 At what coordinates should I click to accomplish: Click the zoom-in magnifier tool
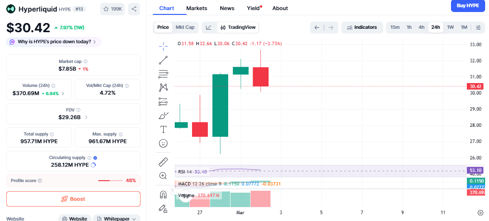pos(163,176)
